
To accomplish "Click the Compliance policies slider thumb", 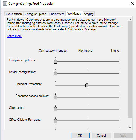I will (x=55, y=61).
